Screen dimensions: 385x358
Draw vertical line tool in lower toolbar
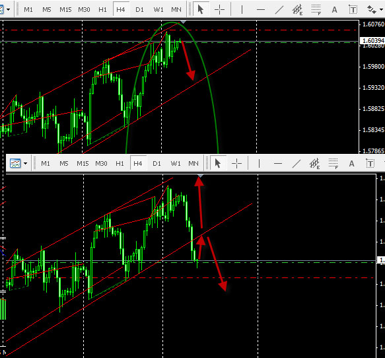[259, 163]
